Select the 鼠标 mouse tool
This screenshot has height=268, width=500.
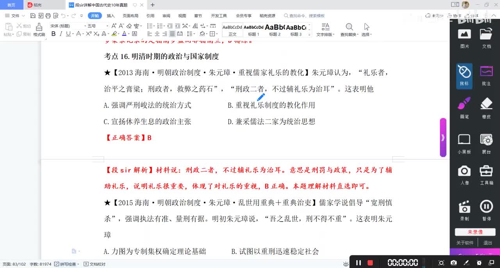464,75
